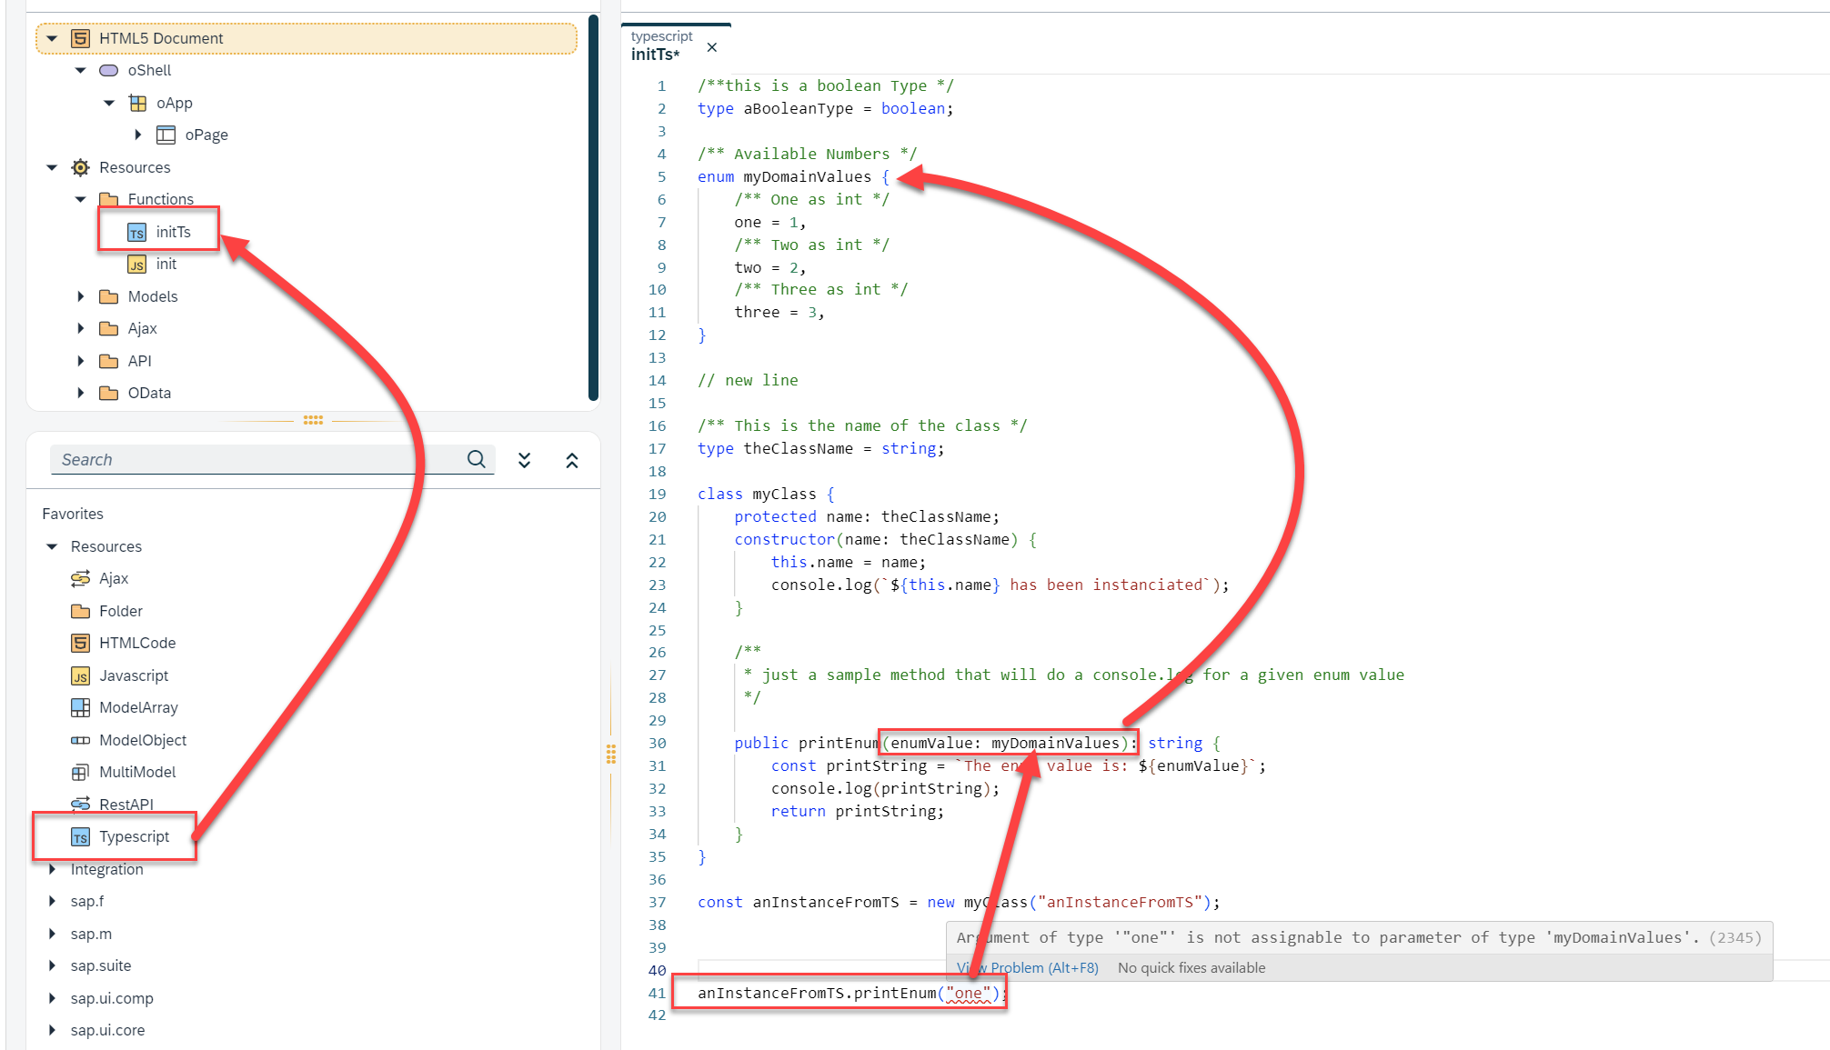Viewport: 1830px width, 1050px height.
Task: Click the HTMLCode icon in Favorites
Action: pyautogui.click(x=80, y=643)
